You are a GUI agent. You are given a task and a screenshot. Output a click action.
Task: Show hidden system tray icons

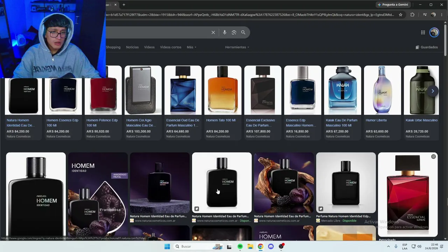388,246
